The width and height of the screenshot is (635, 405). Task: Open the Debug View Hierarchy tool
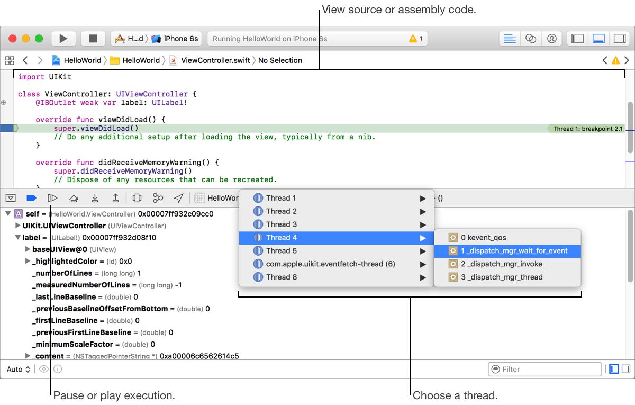pos(137,198)
